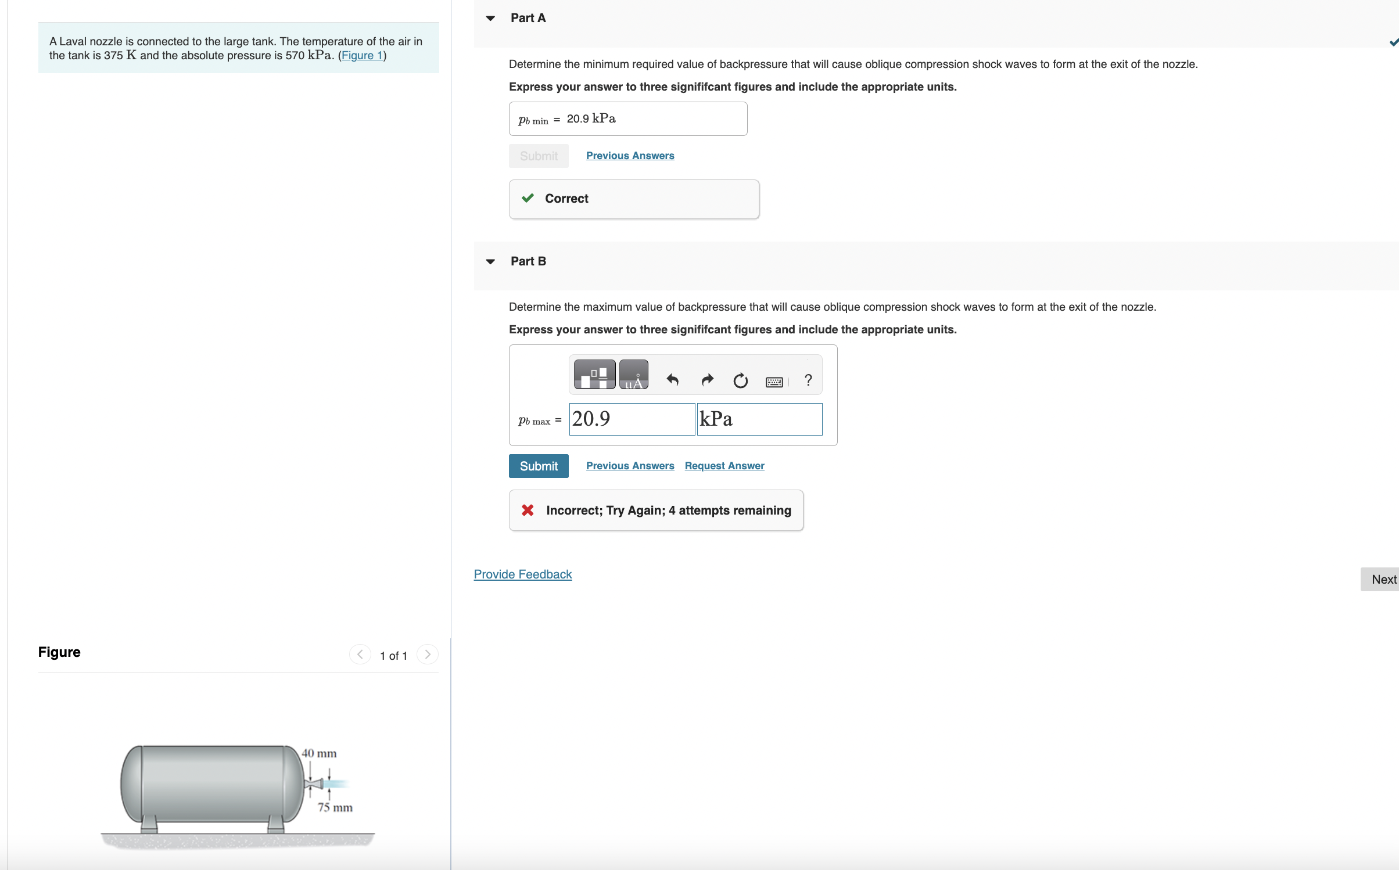
Task: Go to previous figure arrow
Action: pos(360,655)
